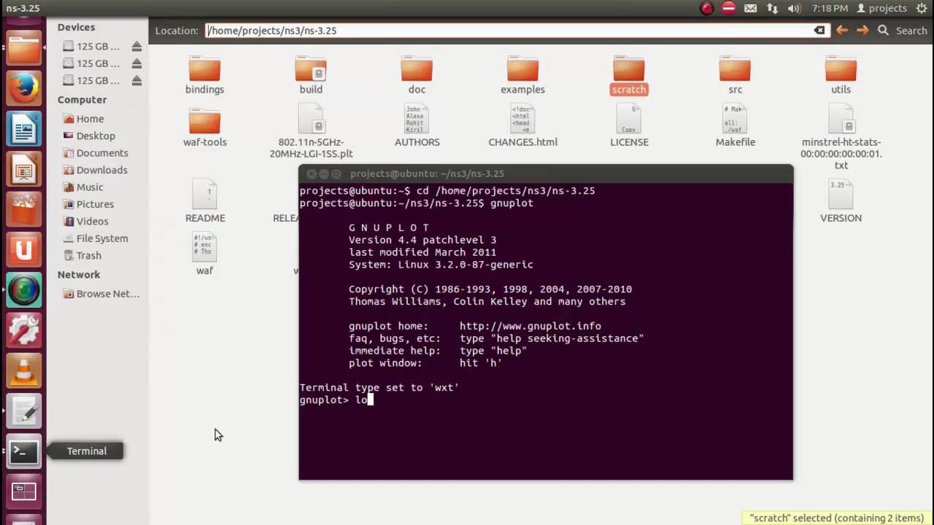
Task: Select the waf script file
Action: pyautogui.click(x=204, y=254)
